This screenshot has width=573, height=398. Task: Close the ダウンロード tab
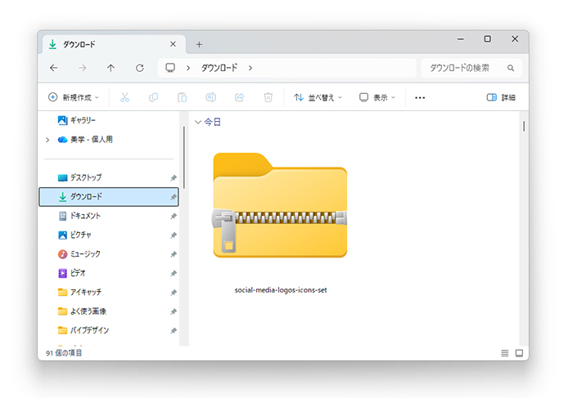[x=173, y=44]
